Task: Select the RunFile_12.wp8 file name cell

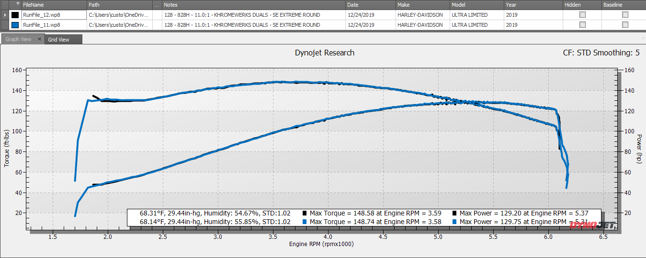Action: (54, 15)
